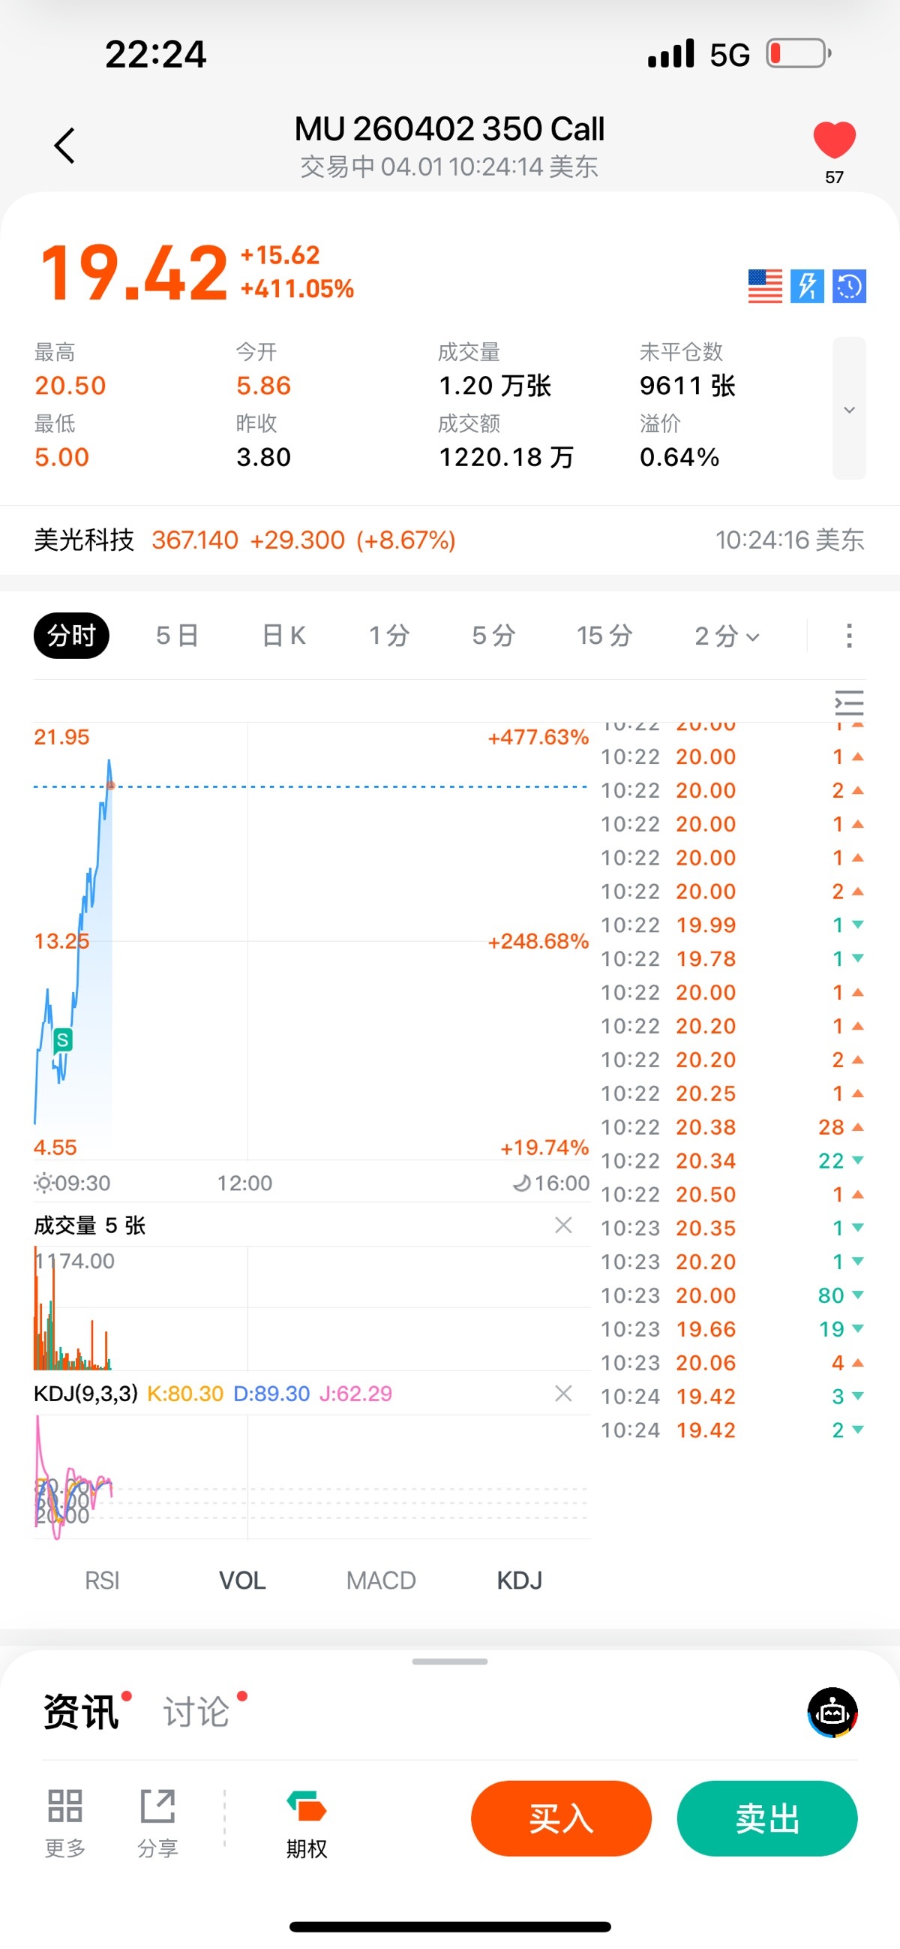Open the 期权 options chain icon
900x1949 pixels.
pyautogui.click(x=306, y=1806)
